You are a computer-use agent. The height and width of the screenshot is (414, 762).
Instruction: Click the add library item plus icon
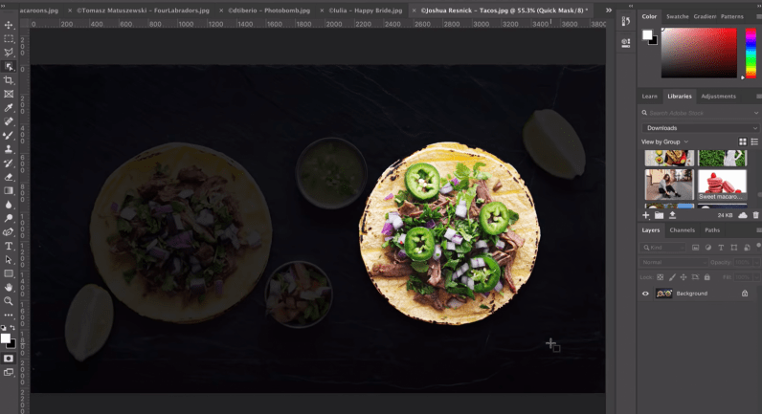pos(645,215)
